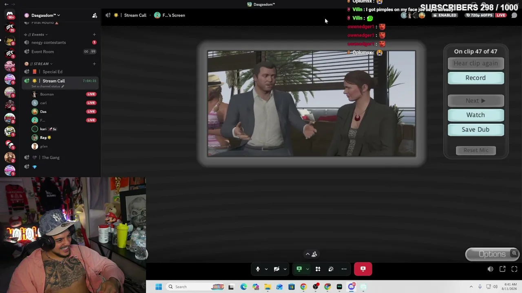Open more options in call controls
The width and height of the screenshot is (522, 293).
(x=344, y=269)
